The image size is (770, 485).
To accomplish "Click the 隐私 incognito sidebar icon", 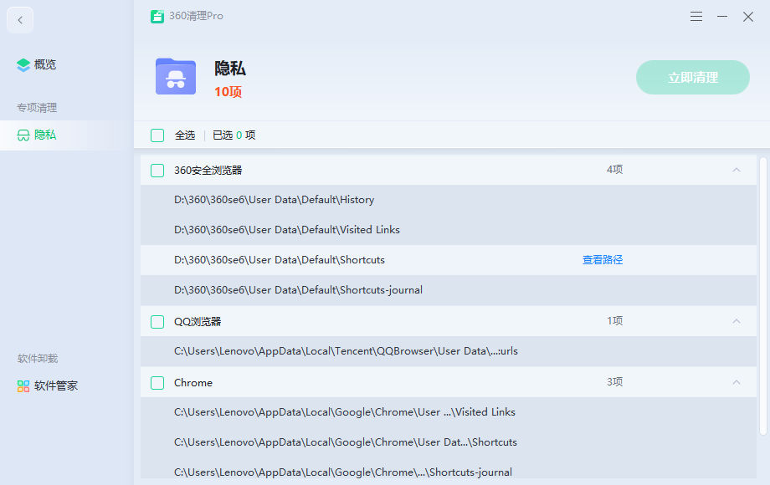I will click(23, 135).
